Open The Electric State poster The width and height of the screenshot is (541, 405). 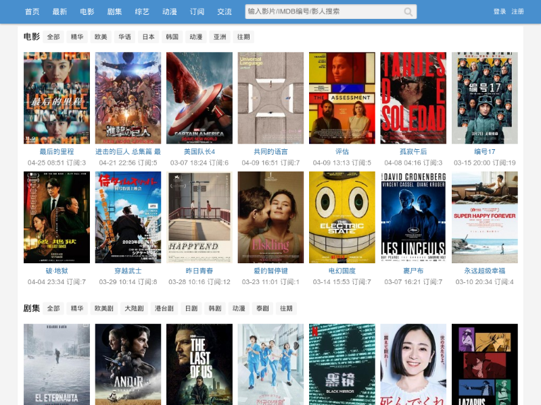click(x=342, y=217)
